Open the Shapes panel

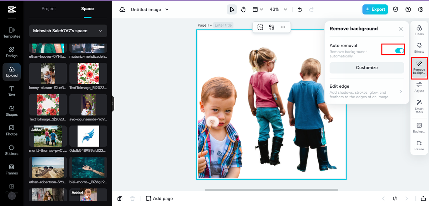tap(12, 111)
